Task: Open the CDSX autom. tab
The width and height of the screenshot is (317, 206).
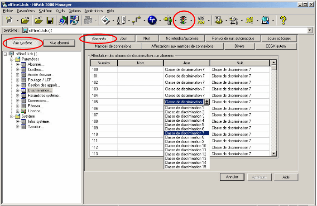Action: tap(276, 46)
